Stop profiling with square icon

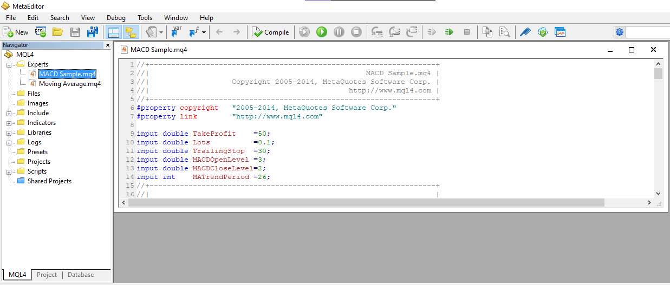tap(466, 32)
